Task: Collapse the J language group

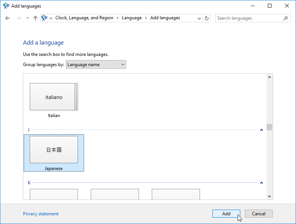Action: [x=261, y=130]
